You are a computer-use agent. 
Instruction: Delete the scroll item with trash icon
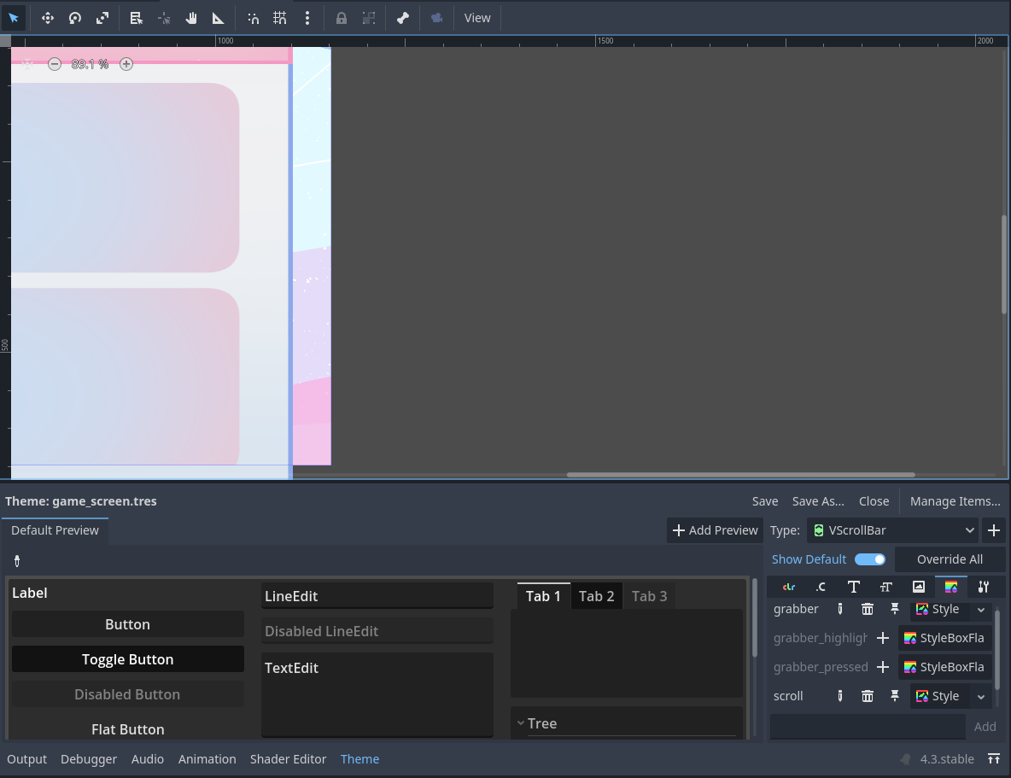tap(868, 696)
